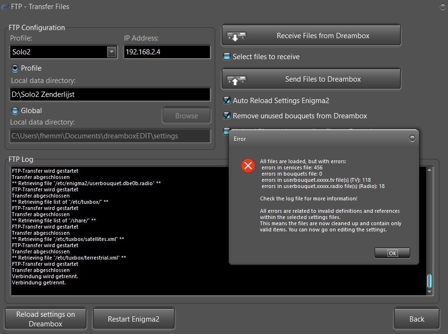
Task: Click log line retrieving terrestrial.xml
Action: click(x=69, y=258)
